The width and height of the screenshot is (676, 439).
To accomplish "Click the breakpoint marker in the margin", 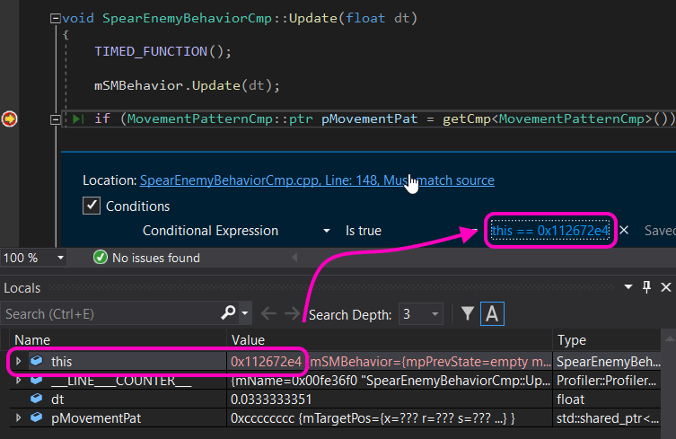I will click(x=9, y=119).
